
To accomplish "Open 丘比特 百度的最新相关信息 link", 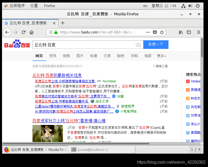I will [57, 76].
